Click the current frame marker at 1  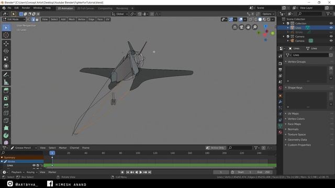coord(52,153)
